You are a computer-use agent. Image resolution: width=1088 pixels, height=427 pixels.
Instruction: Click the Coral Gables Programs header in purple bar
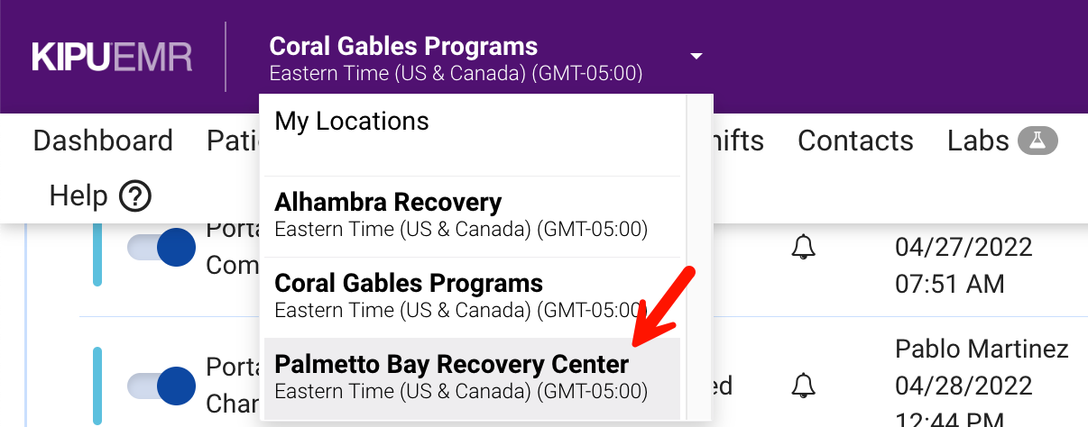[x=403, y=47]
